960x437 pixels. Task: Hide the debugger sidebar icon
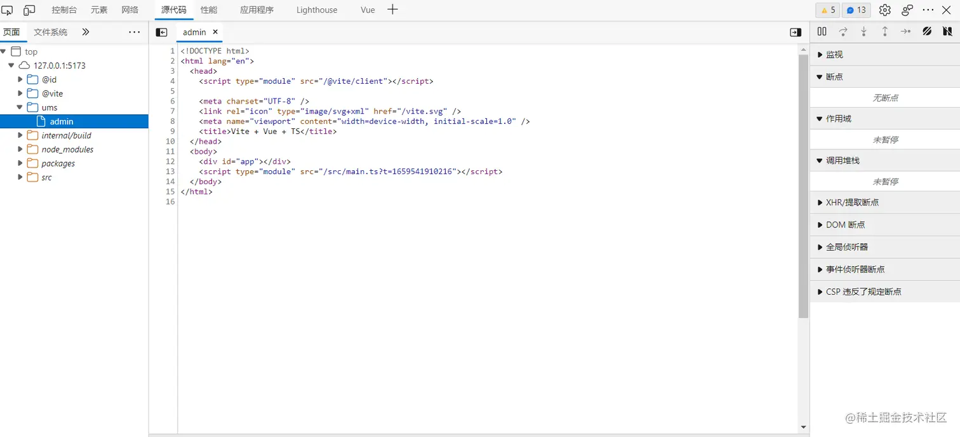[x=796, y=32]
